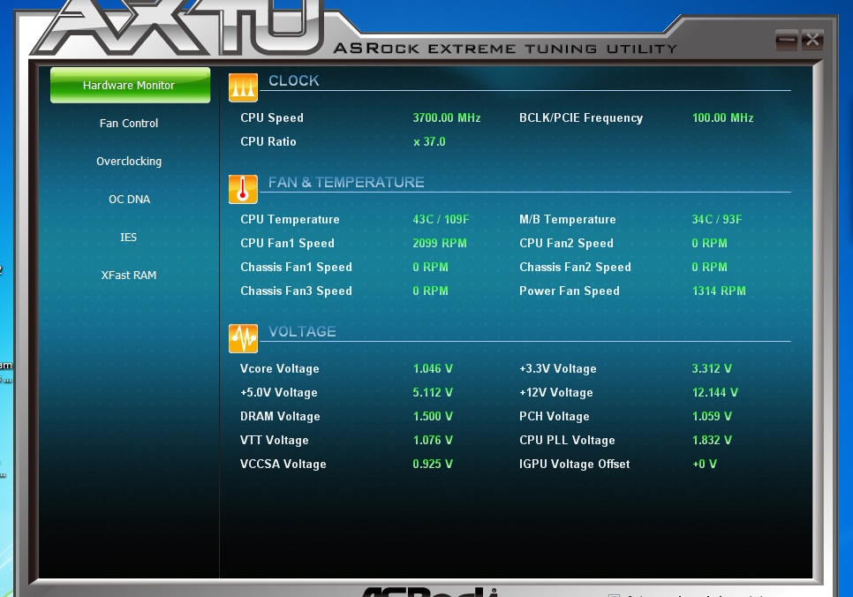Click the BCLK/PCIE Frequency value 100.00 MHz
The image size is (853, 597).
coord(723,118)
